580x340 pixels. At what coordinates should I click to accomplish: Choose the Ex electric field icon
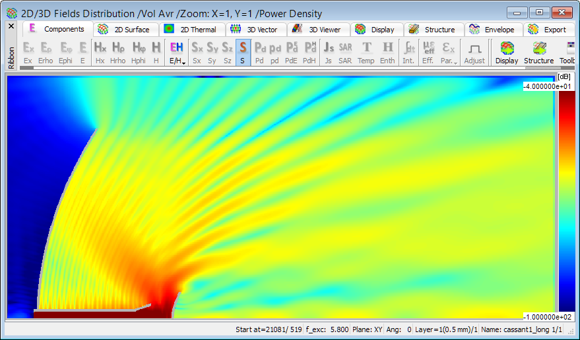(x=28, y=52)
